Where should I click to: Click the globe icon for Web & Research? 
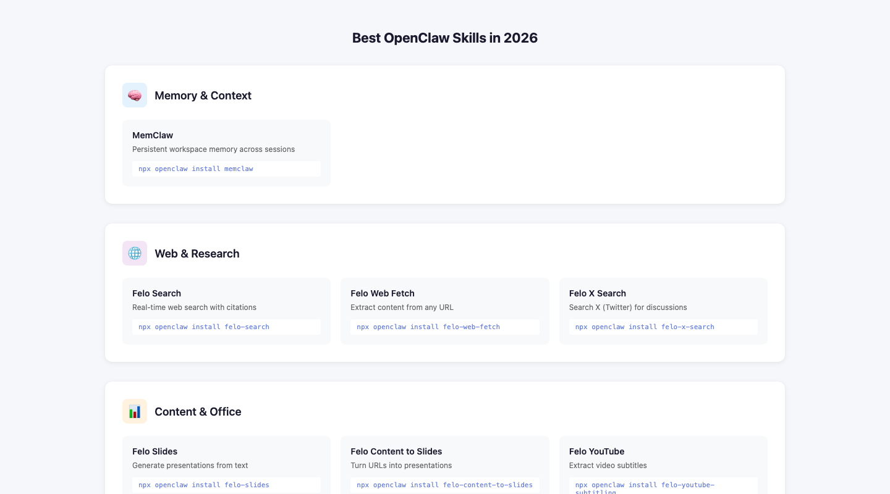(x=135, y=253)
